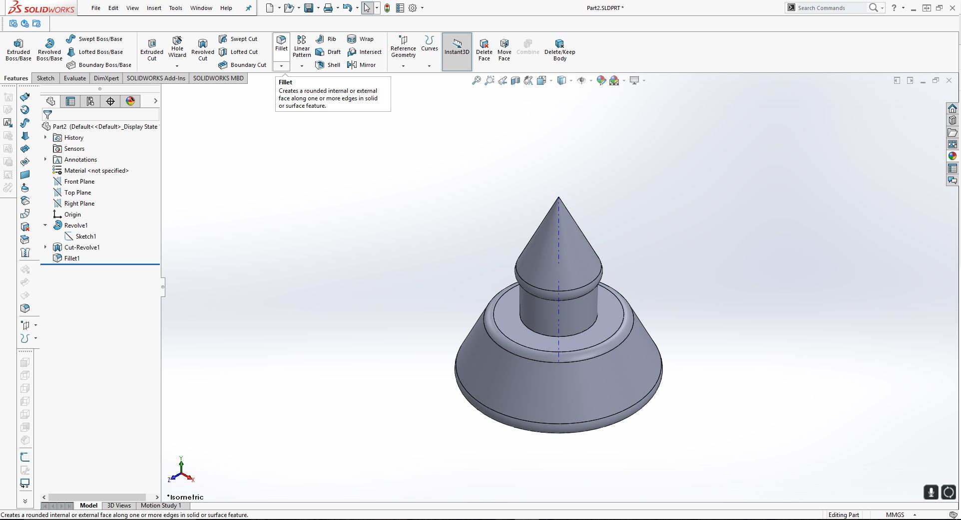The image size is (961, 520).
Task: Open the Insert menu
Action: point(154,8)
